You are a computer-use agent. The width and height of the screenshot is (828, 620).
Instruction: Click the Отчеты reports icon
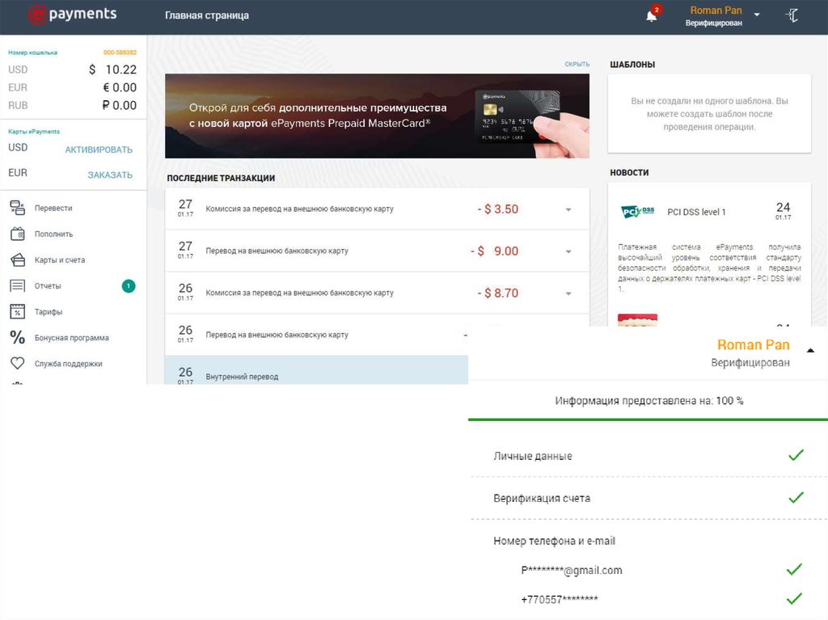[x=17, y=286]
